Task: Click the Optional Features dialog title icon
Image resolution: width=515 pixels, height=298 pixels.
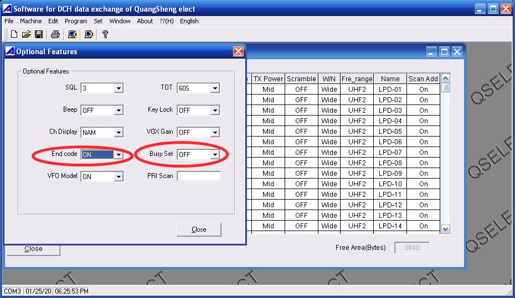Action: tap(10, 51)
